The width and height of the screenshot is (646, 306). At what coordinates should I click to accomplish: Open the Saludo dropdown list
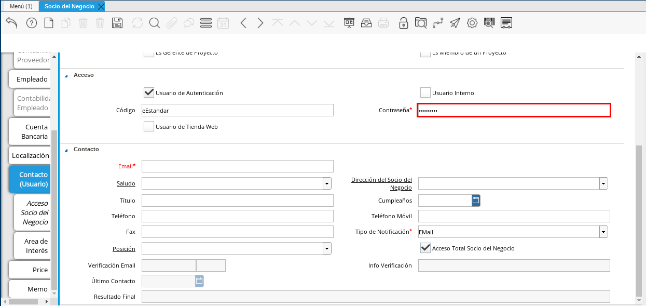[327, 183]
